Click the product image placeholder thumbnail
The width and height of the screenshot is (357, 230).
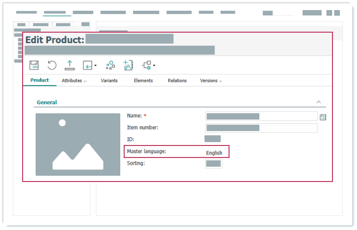(78, 145)
